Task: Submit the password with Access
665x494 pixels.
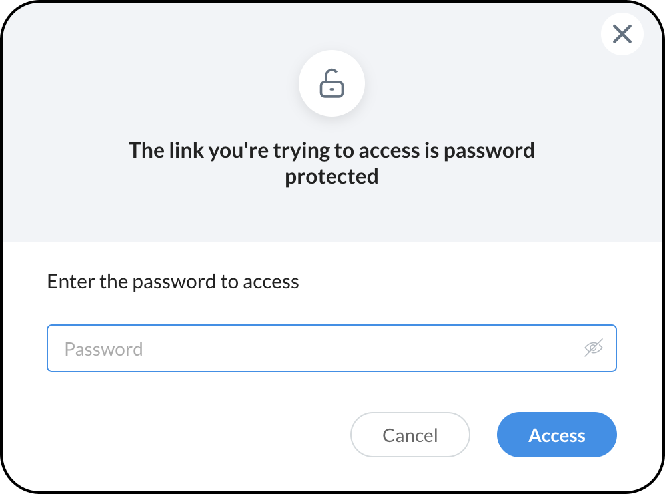Action: pos(556,435)
